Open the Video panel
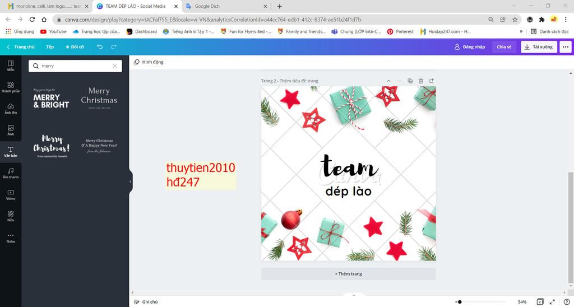The image size is (574, 307). coord(11,194)
